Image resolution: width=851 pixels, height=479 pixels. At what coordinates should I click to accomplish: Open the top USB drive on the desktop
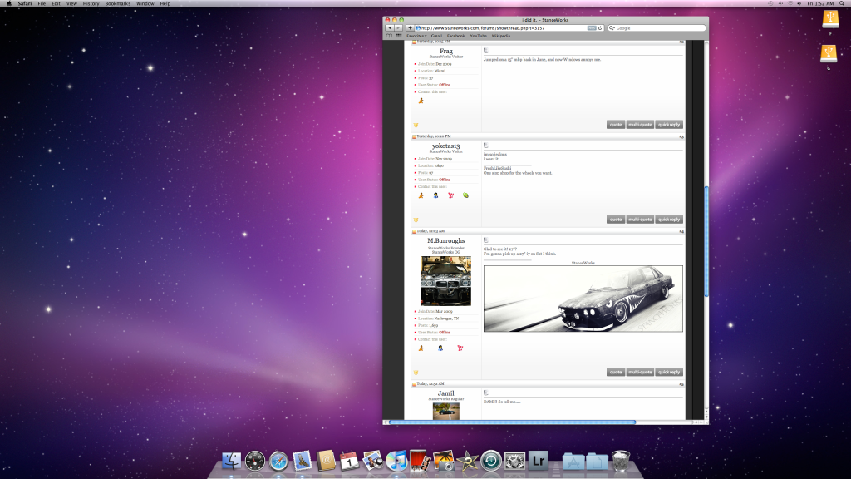[830, 19]
